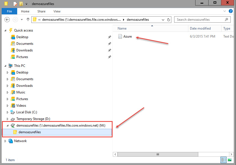The height and width of the screenshot is (165, 236).
Task: Click the demoazurefiles breadcrumb segment
Action: tap(138, 20)
